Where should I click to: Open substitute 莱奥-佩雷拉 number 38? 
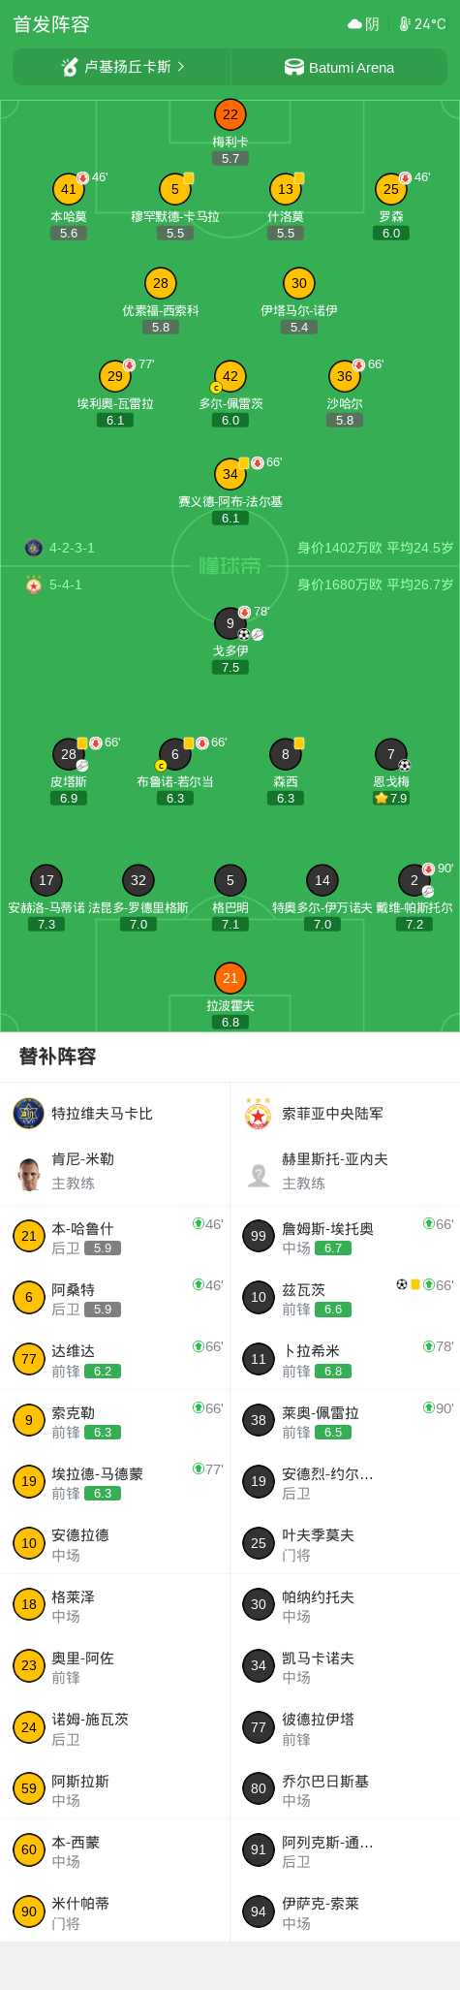[345, 1420]
